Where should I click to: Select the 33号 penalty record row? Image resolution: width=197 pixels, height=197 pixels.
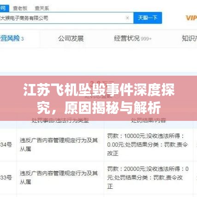(x=98, y=178)
